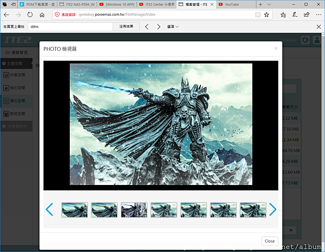Open the find bar options dropdown
The width and height of the screenshot is (325, 252).
click(x=173, y=26)
